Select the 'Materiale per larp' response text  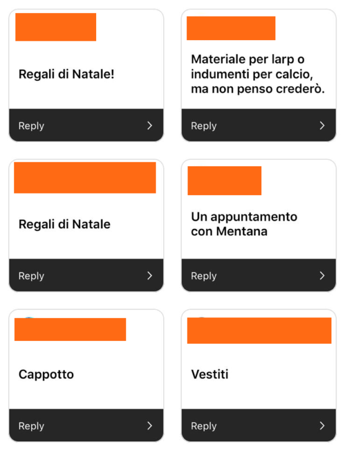258,74
